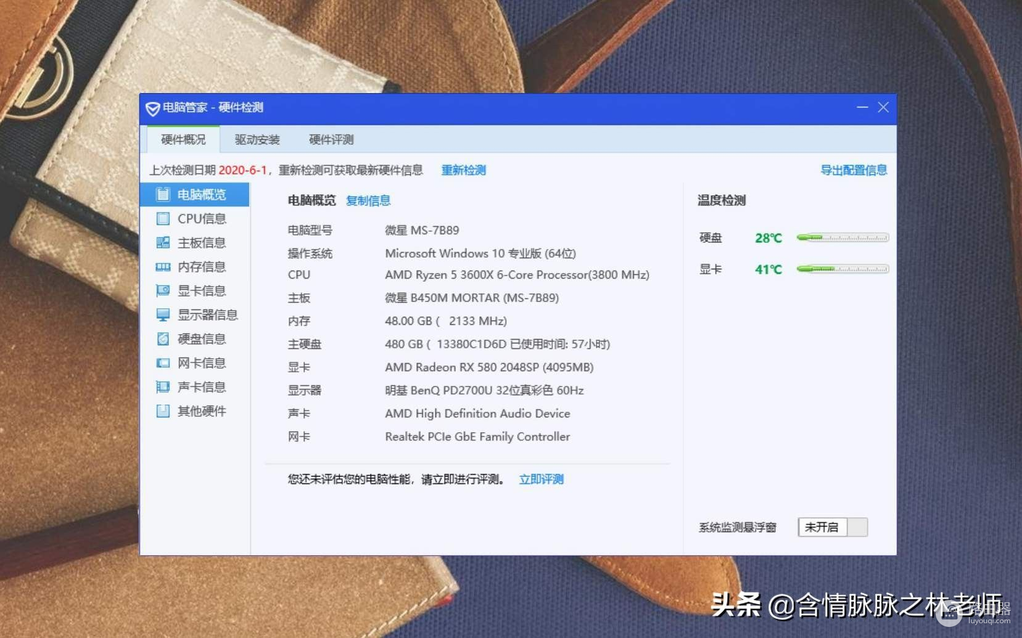Viewport: 1022px width, 638px height.
Task: Select 网卡信息 in the sidebar
Action: 195,363
